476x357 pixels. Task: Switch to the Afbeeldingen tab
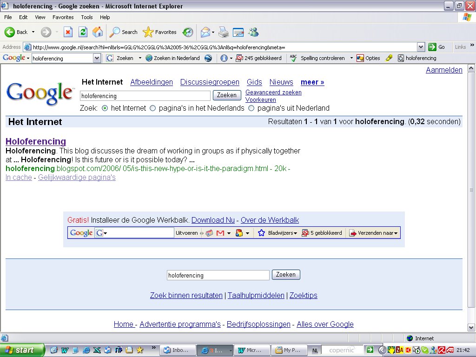[x=152, y=82]
